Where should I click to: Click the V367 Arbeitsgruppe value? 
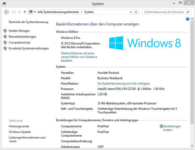pyautogui.click(x=100, y=147)
